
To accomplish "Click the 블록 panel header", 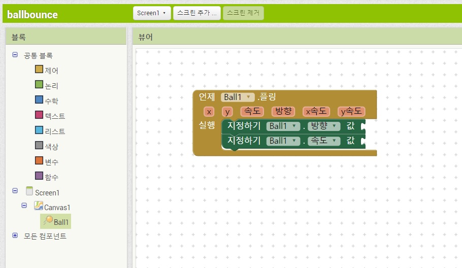I will pyautogui.click(x=19, y=37).
